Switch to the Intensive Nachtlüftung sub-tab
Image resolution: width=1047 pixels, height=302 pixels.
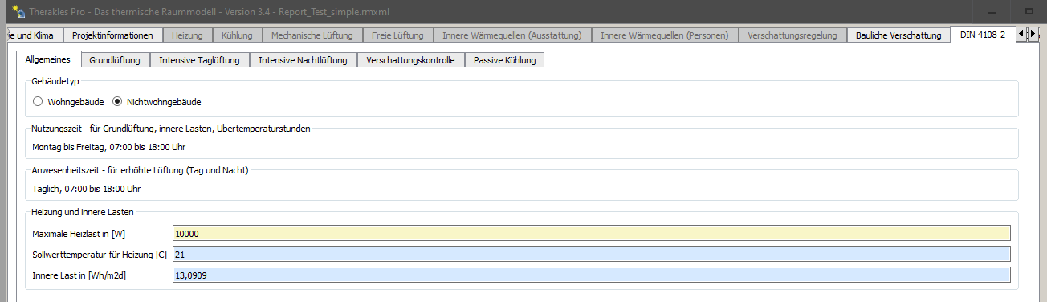click(303, 60)
